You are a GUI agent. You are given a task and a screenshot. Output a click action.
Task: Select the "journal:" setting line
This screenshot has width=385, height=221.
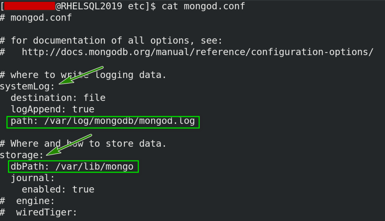(x=33, y=178)
